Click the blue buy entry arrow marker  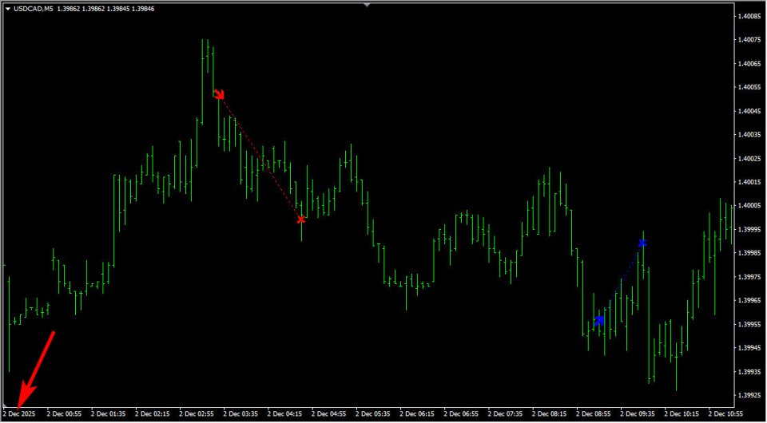pyautogui.click(x=599, y=321)
